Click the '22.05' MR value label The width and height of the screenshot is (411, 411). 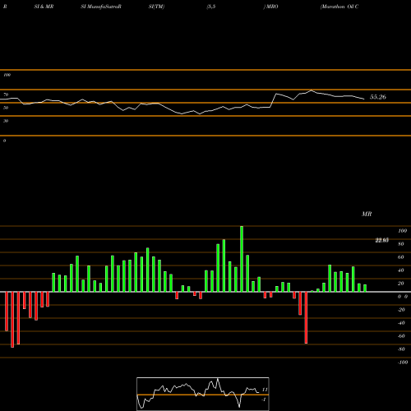381,241
